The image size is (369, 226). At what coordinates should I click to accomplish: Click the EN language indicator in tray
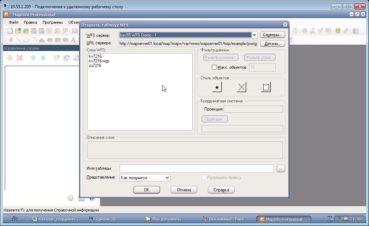330,219
